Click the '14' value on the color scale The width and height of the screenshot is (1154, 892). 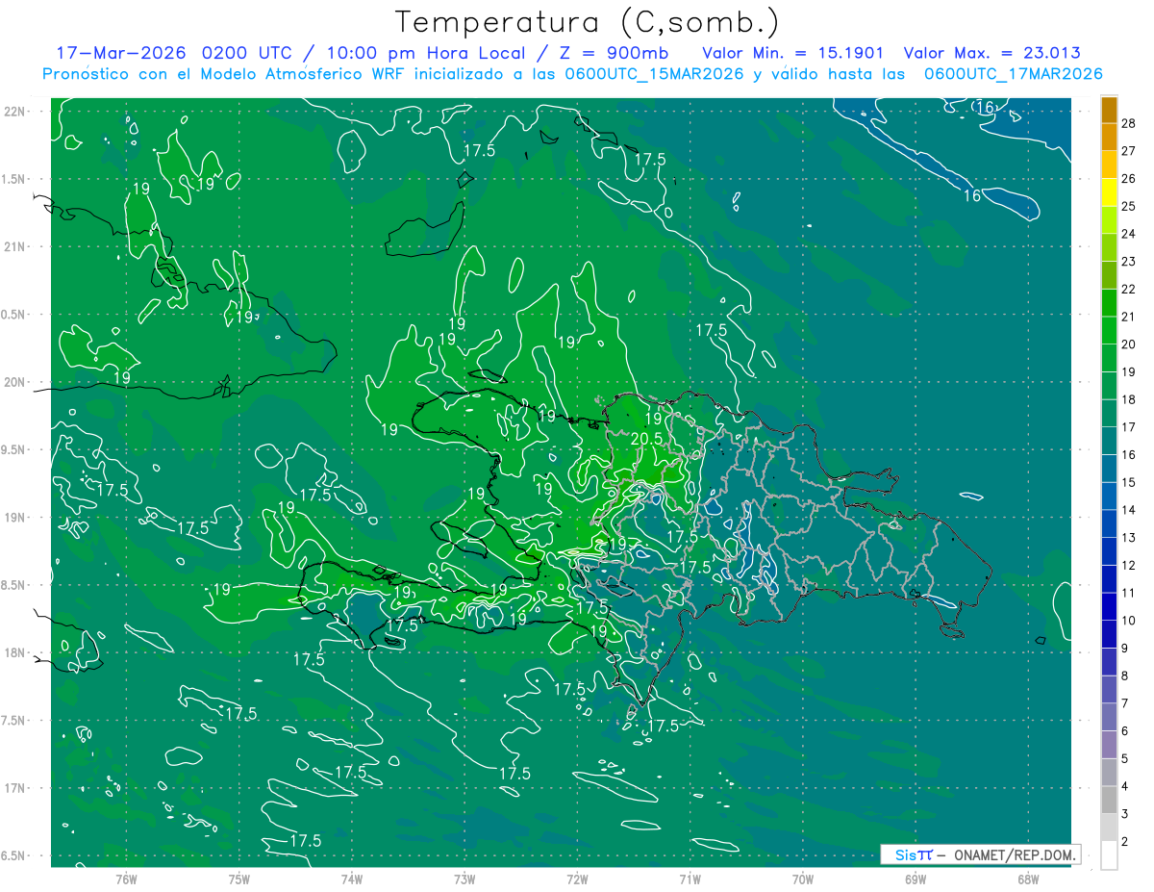[x=1129, y=510]
